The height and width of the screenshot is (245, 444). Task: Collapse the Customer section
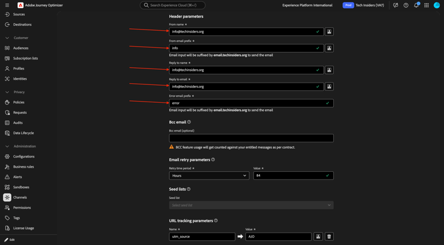click(7, 38)
